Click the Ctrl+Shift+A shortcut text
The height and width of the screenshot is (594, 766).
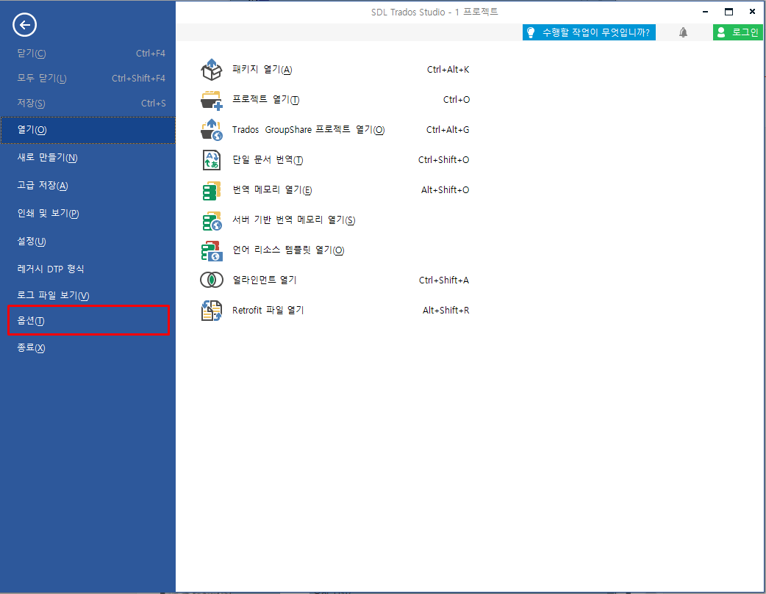point(443,280)
